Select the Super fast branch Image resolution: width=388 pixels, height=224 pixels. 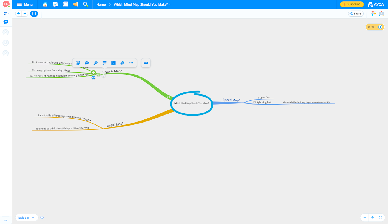pyautogui.click(x=264, y=98)
